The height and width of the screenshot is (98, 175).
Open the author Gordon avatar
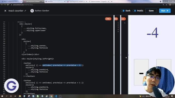point(32,11)
